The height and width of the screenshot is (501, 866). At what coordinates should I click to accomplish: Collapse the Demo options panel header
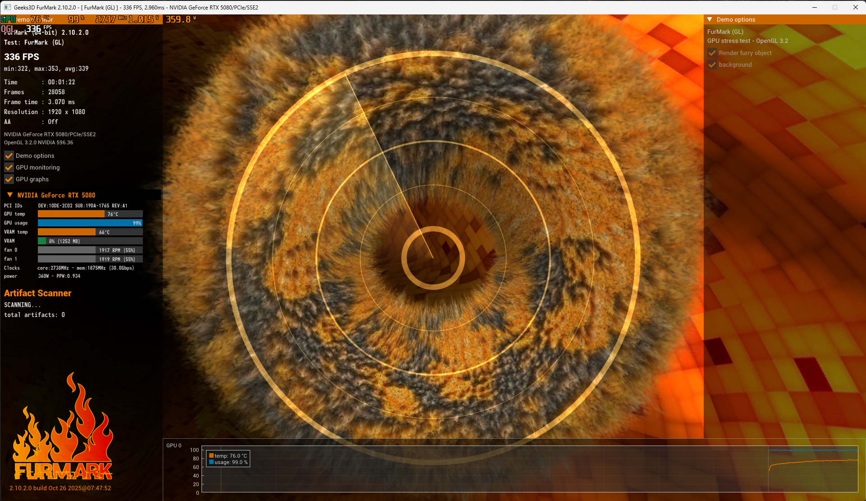tap(710, 19)
